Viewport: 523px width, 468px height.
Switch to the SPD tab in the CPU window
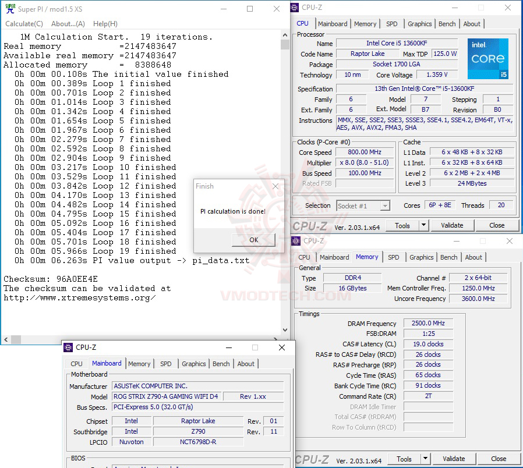[x=391, y=24]
